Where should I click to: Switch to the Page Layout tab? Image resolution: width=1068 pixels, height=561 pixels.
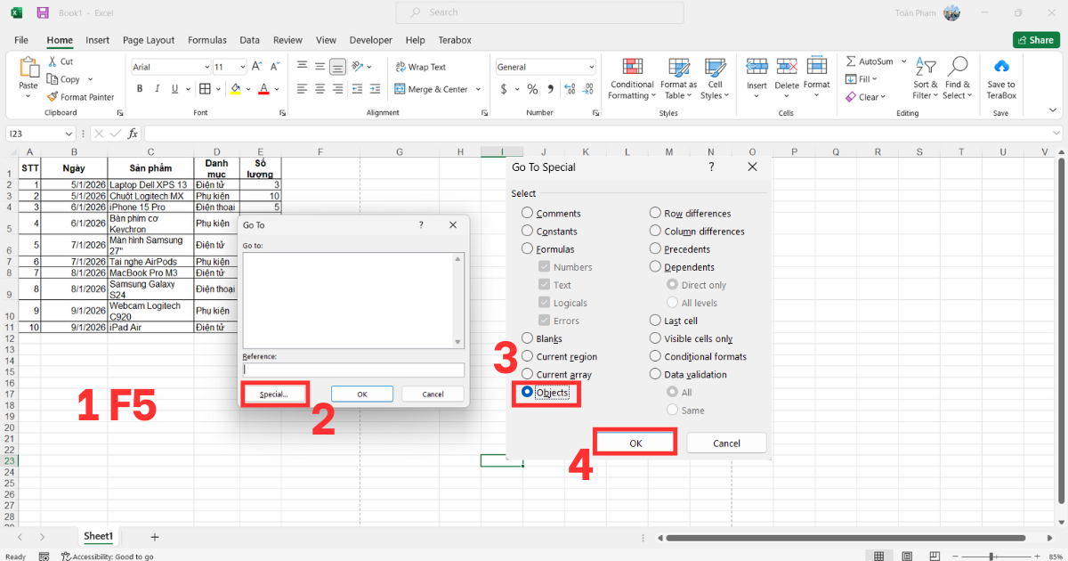point(149,40)
